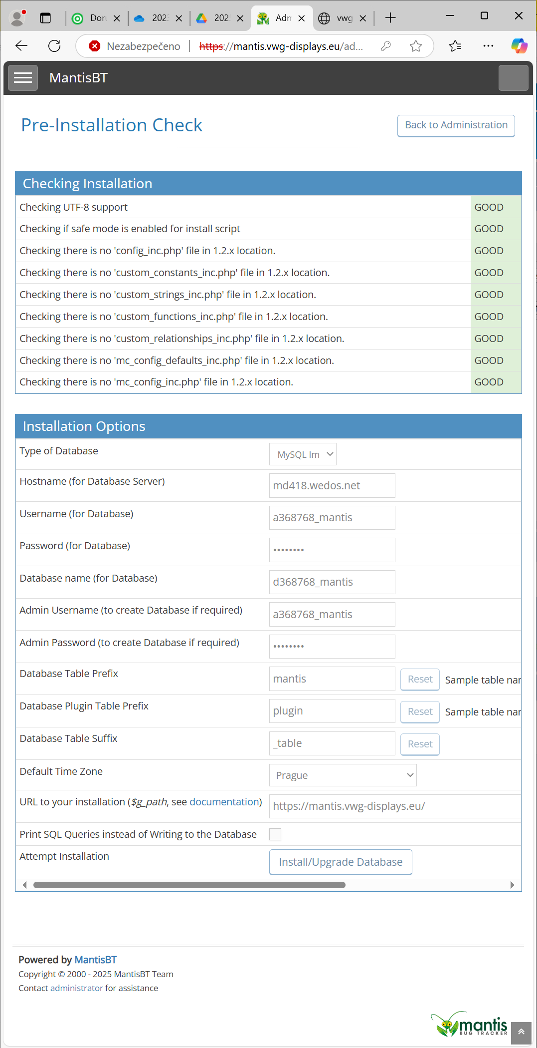Screen dimensions: 537x1048
Task: Close the OneDrive 202 browser tab
Action: 179,18
